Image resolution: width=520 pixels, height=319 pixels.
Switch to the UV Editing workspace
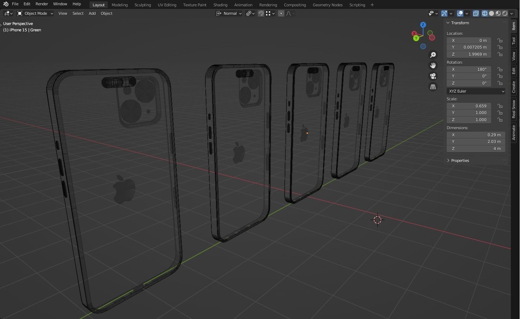pos(167,5)
